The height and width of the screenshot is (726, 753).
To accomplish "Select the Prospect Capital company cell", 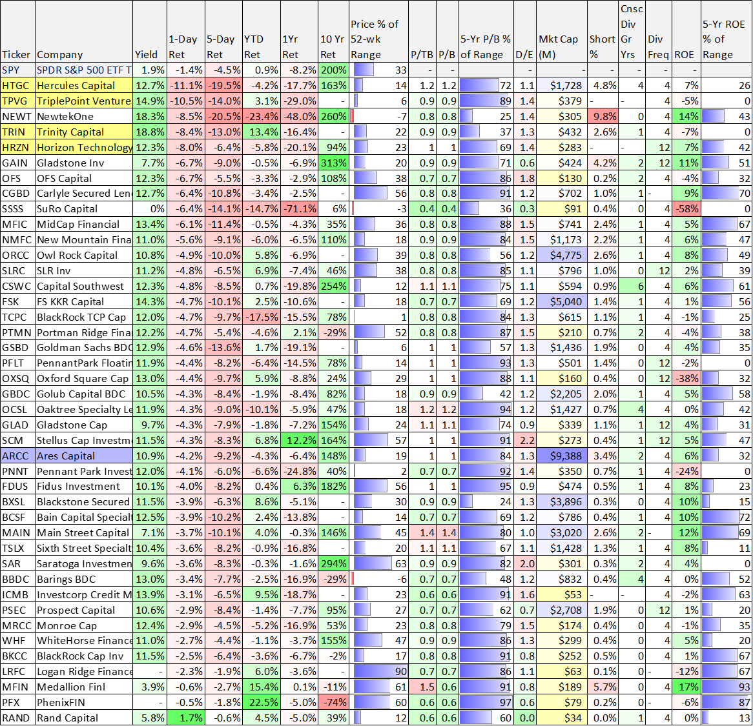I will 83,609.
